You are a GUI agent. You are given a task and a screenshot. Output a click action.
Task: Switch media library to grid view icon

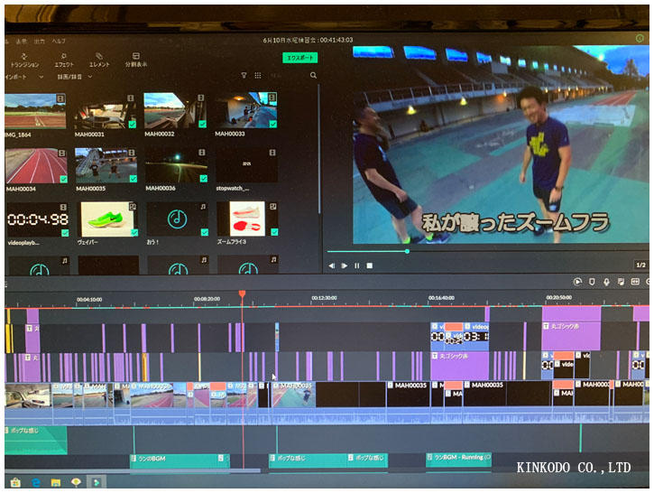coord(258,76)
